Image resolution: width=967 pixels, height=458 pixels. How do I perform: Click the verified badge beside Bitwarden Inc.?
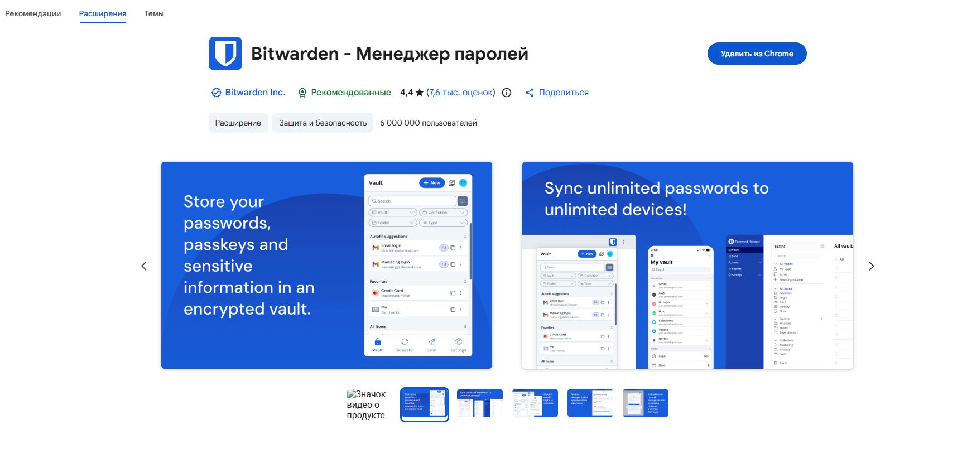click(x=217, y=93)
